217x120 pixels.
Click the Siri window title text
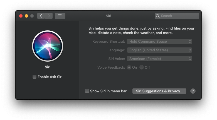coord(108,16)
